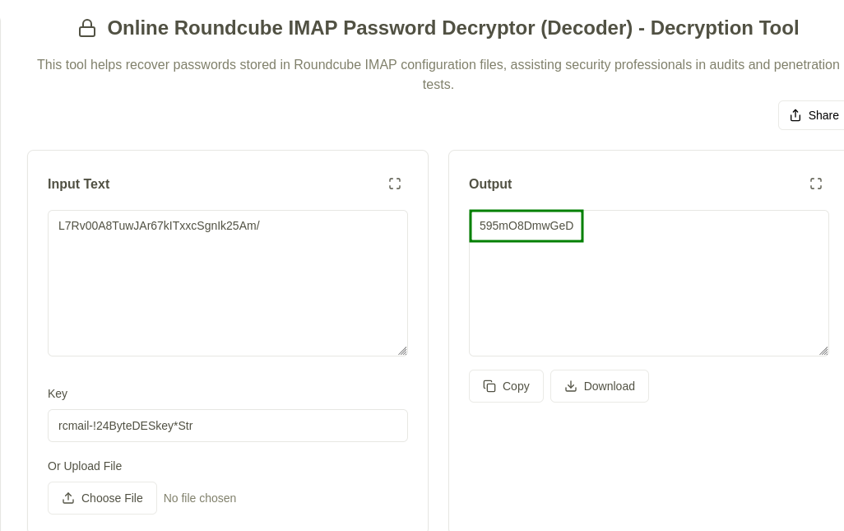The height and width of the screenshot is (531, 844).
Task: Click the 'No file chosen' label
Action: pos(200,498)
